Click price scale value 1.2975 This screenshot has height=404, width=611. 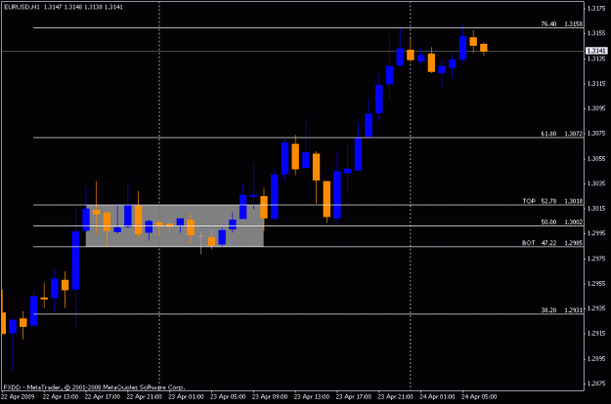[x=596, y=259]
